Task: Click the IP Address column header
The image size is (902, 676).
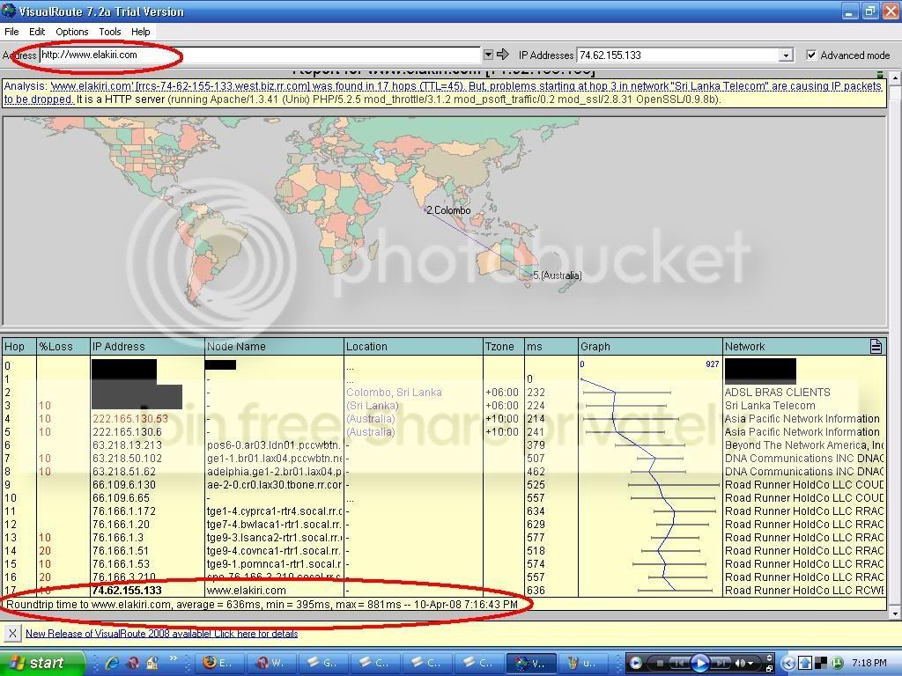Action: [147, 346]
